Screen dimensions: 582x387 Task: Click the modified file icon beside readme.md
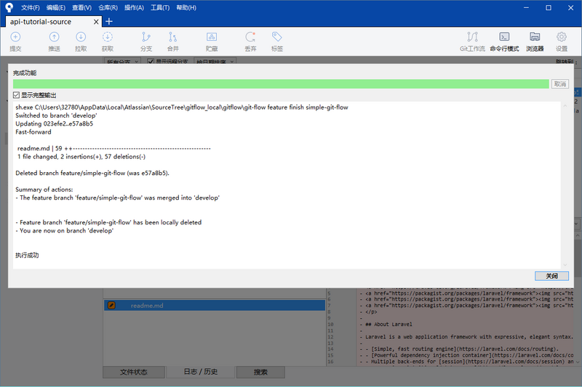[111, 305]
